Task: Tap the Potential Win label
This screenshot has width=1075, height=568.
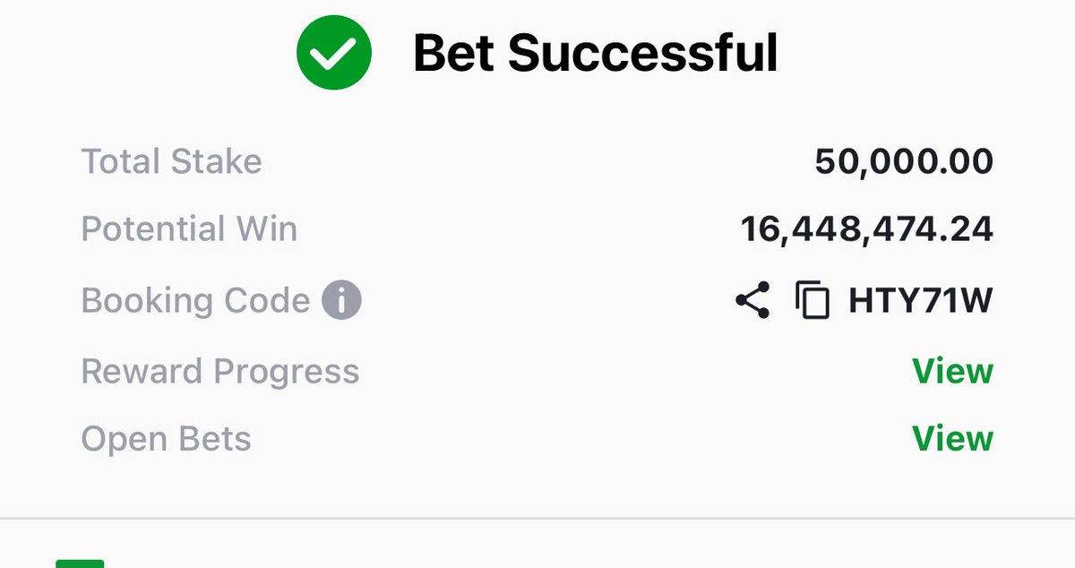Action: [x=189, y=229]
